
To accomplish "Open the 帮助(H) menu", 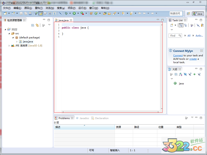I will (x=105, y=8).
